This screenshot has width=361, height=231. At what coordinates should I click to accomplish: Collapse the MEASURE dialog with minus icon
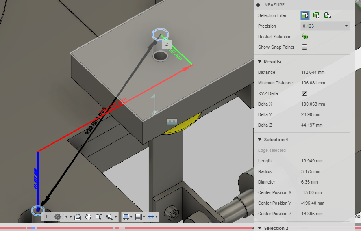click(x=258, y=5)
